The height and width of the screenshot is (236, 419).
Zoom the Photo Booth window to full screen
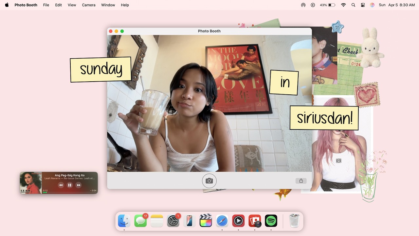(122, 31)
